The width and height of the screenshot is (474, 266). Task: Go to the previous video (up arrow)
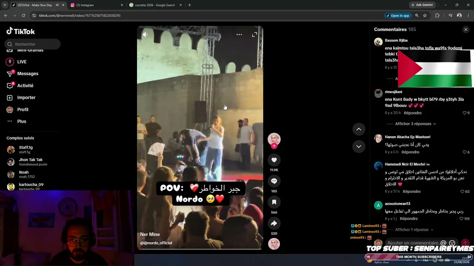pos(358,129)
